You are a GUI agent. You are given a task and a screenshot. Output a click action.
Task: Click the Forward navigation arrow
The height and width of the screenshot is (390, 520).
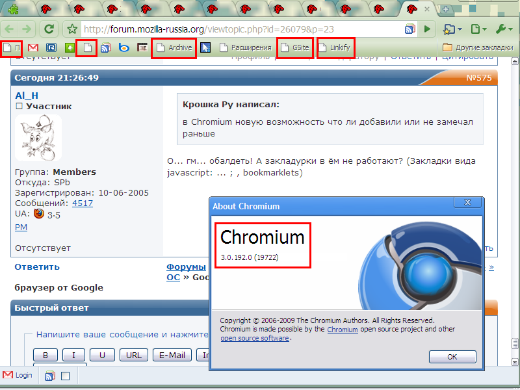click(x=27, y=29)
